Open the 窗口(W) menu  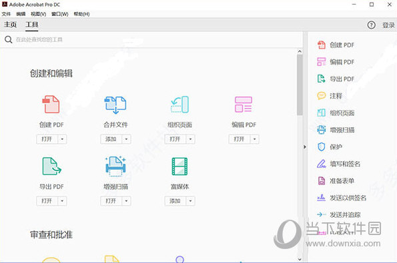click(60, 14)
